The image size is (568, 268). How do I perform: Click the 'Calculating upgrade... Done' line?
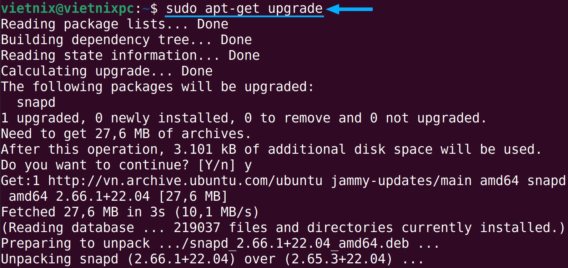107,71
